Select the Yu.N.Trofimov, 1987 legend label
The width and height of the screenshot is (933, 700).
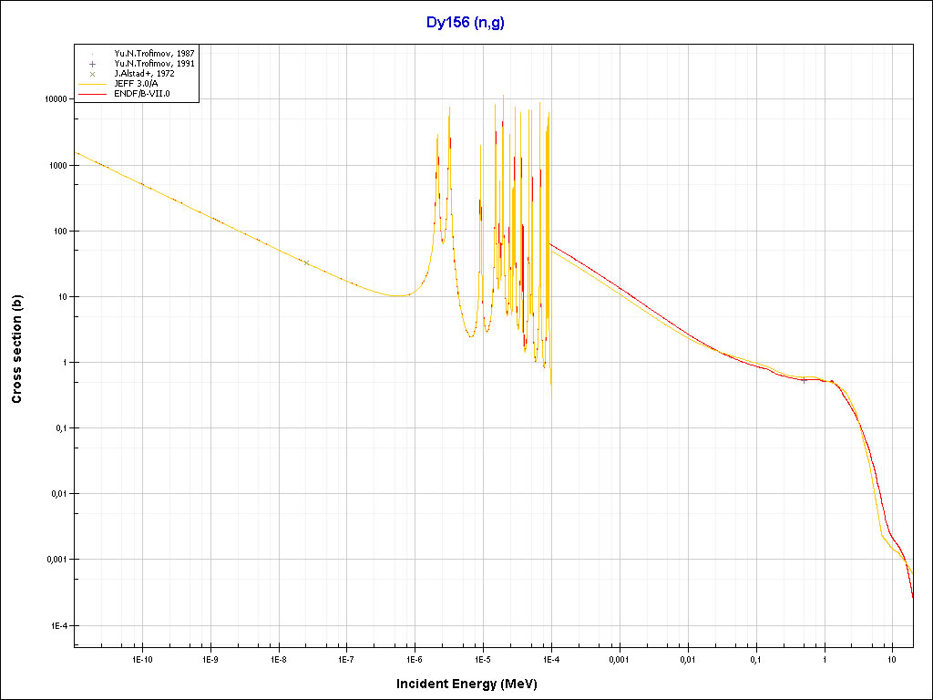[x=160, y=54]
